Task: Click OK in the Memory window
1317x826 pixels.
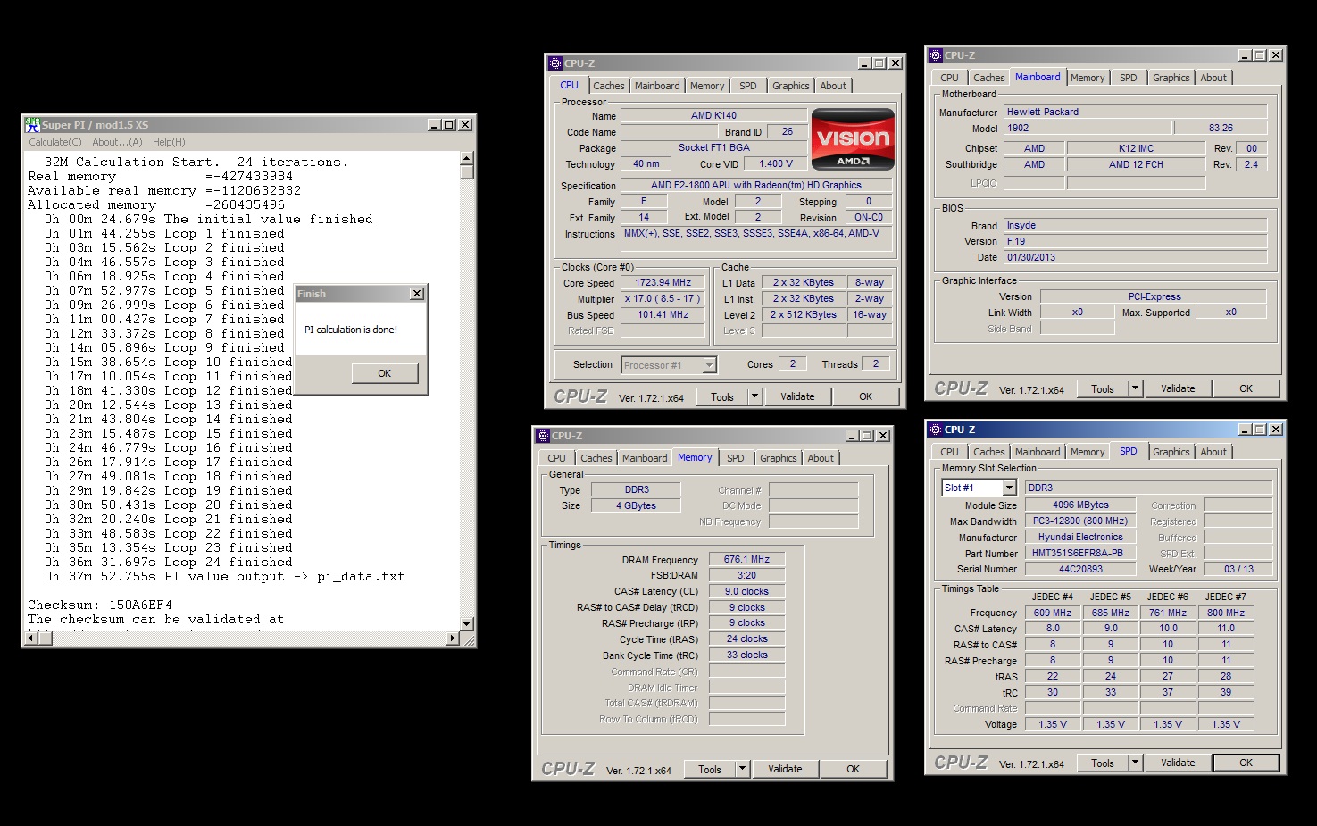Action: (x=854, y=769)
